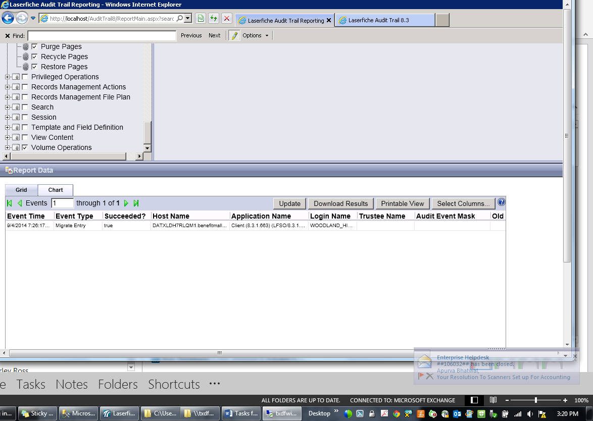Click the Outlook icon in the system tray
Viewport: 593px width, 421px height.
pyautogui.click(x=457, y=414)
